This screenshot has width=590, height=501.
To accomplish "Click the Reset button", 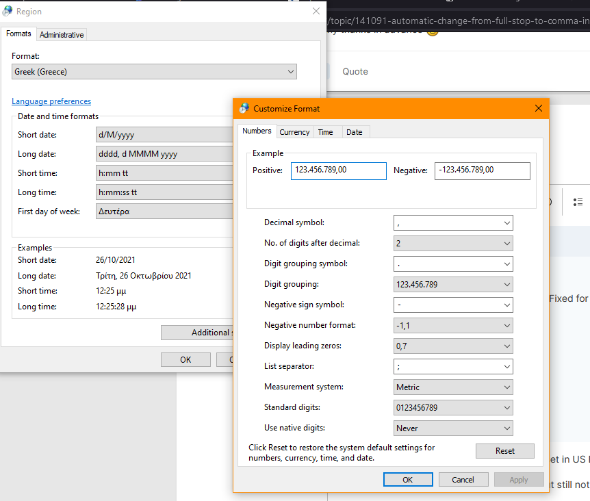I will [x=504, y=451].
